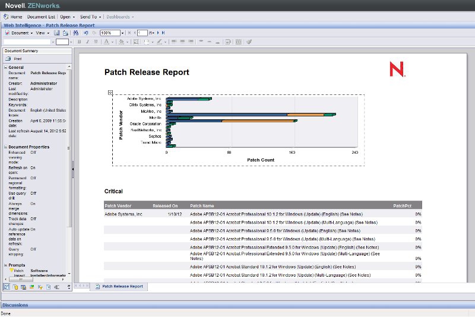Go to the first page

pos(129,33)
